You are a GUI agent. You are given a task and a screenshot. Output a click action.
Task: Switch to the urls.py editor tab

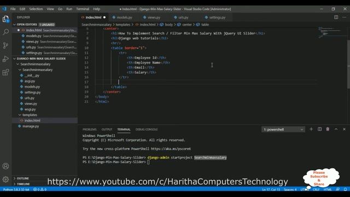pos(183,18)
